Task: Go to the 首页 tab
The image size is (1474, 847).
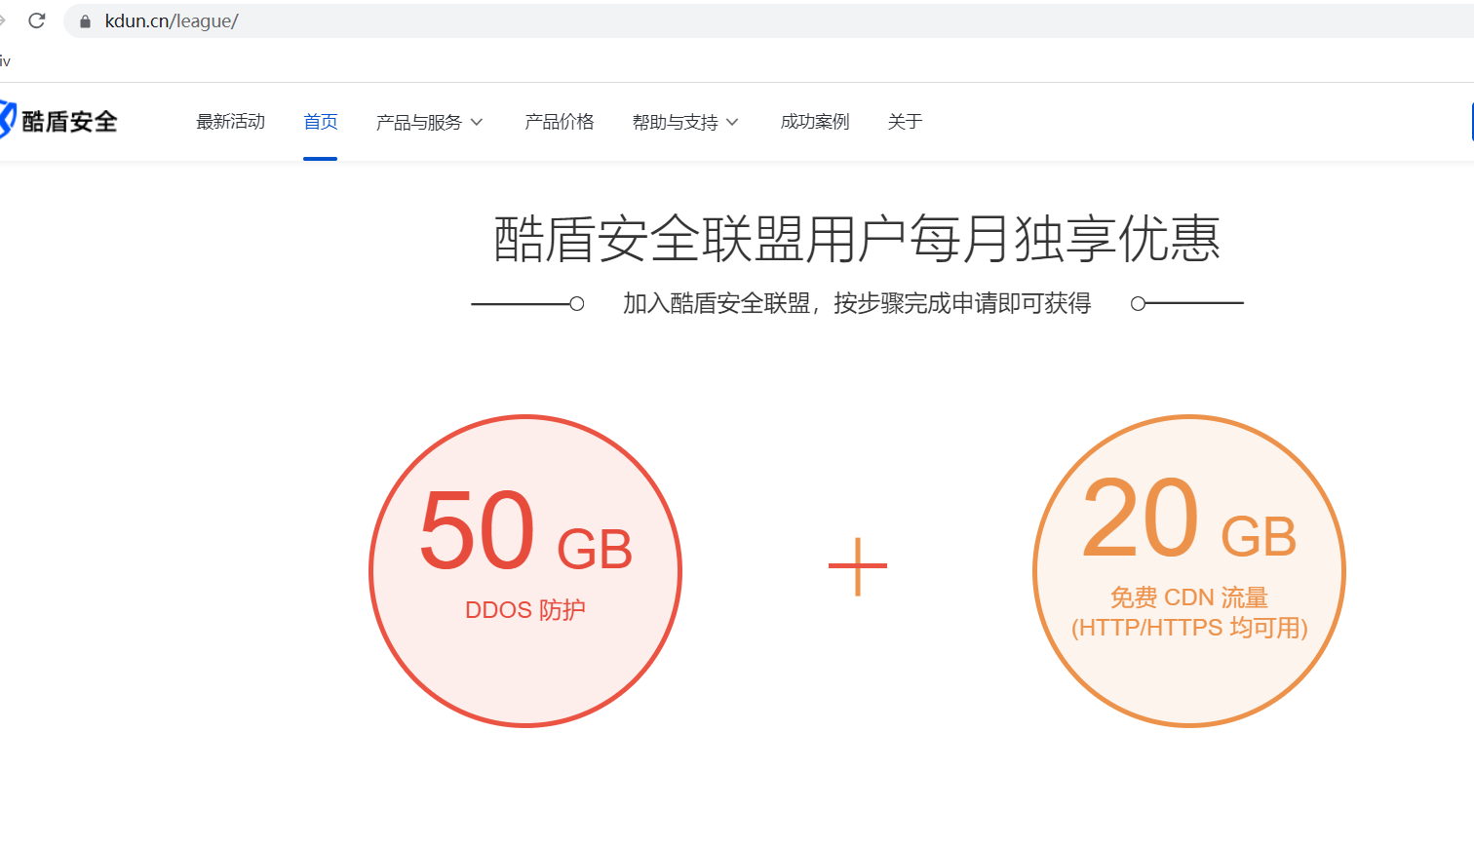Action: (320, 122)
